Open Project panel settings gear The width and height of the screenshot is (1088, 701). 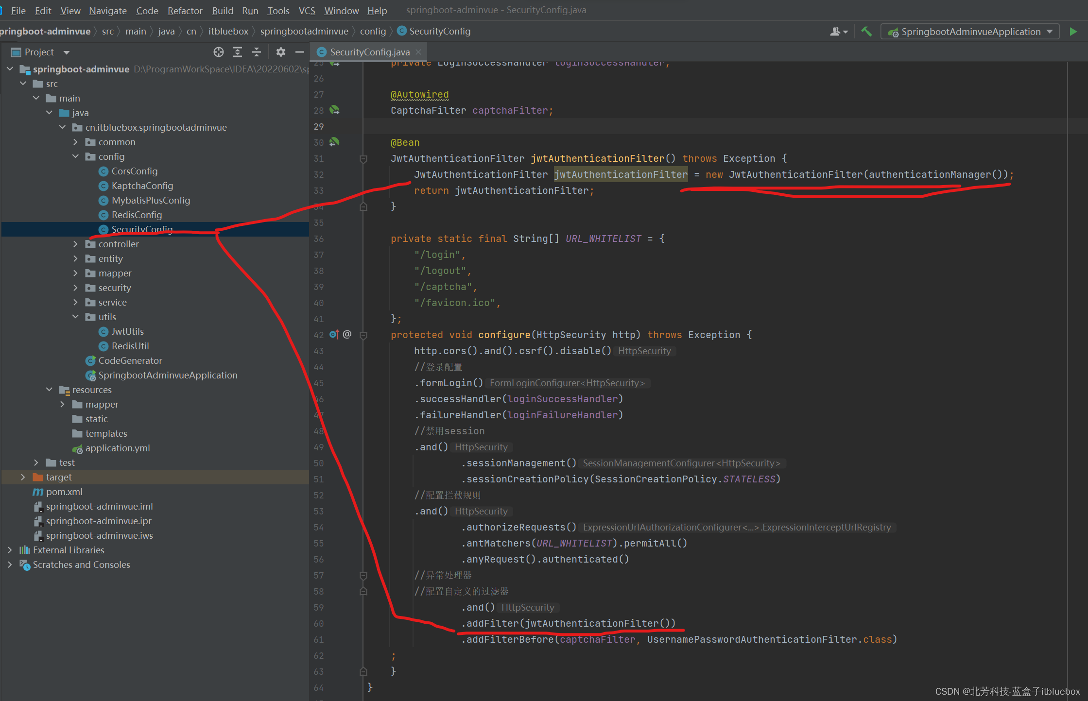point(280,52)
